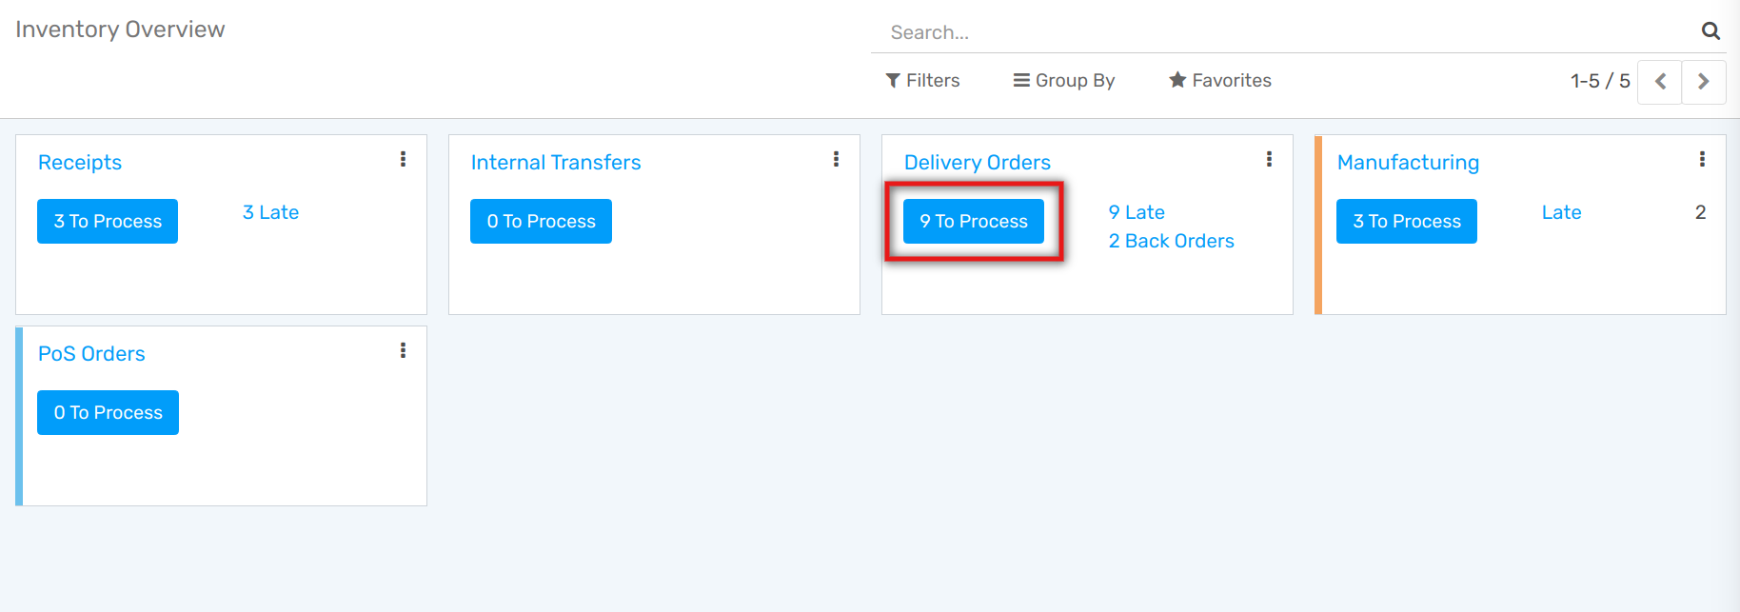Open the Manufacturing card three-dot menu
Screen dimensions: 1740x612
tap(1702, 159)
